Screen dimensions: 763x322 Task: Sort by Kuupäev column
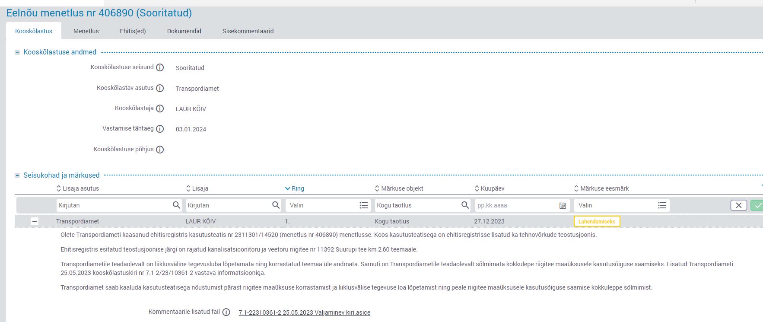tap(490, 188)
